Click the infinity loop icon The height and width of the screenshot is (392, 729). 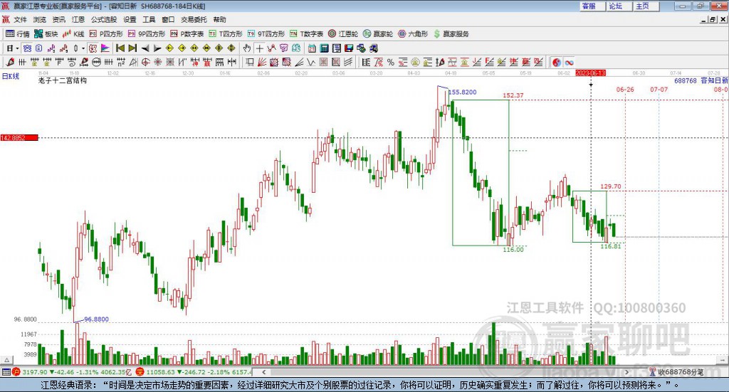pyautogui.click(x=569, y=62)
